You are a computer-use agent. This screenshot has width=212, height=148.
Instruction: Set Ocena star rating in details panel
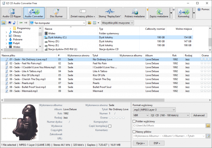click(x=117, y=118)
